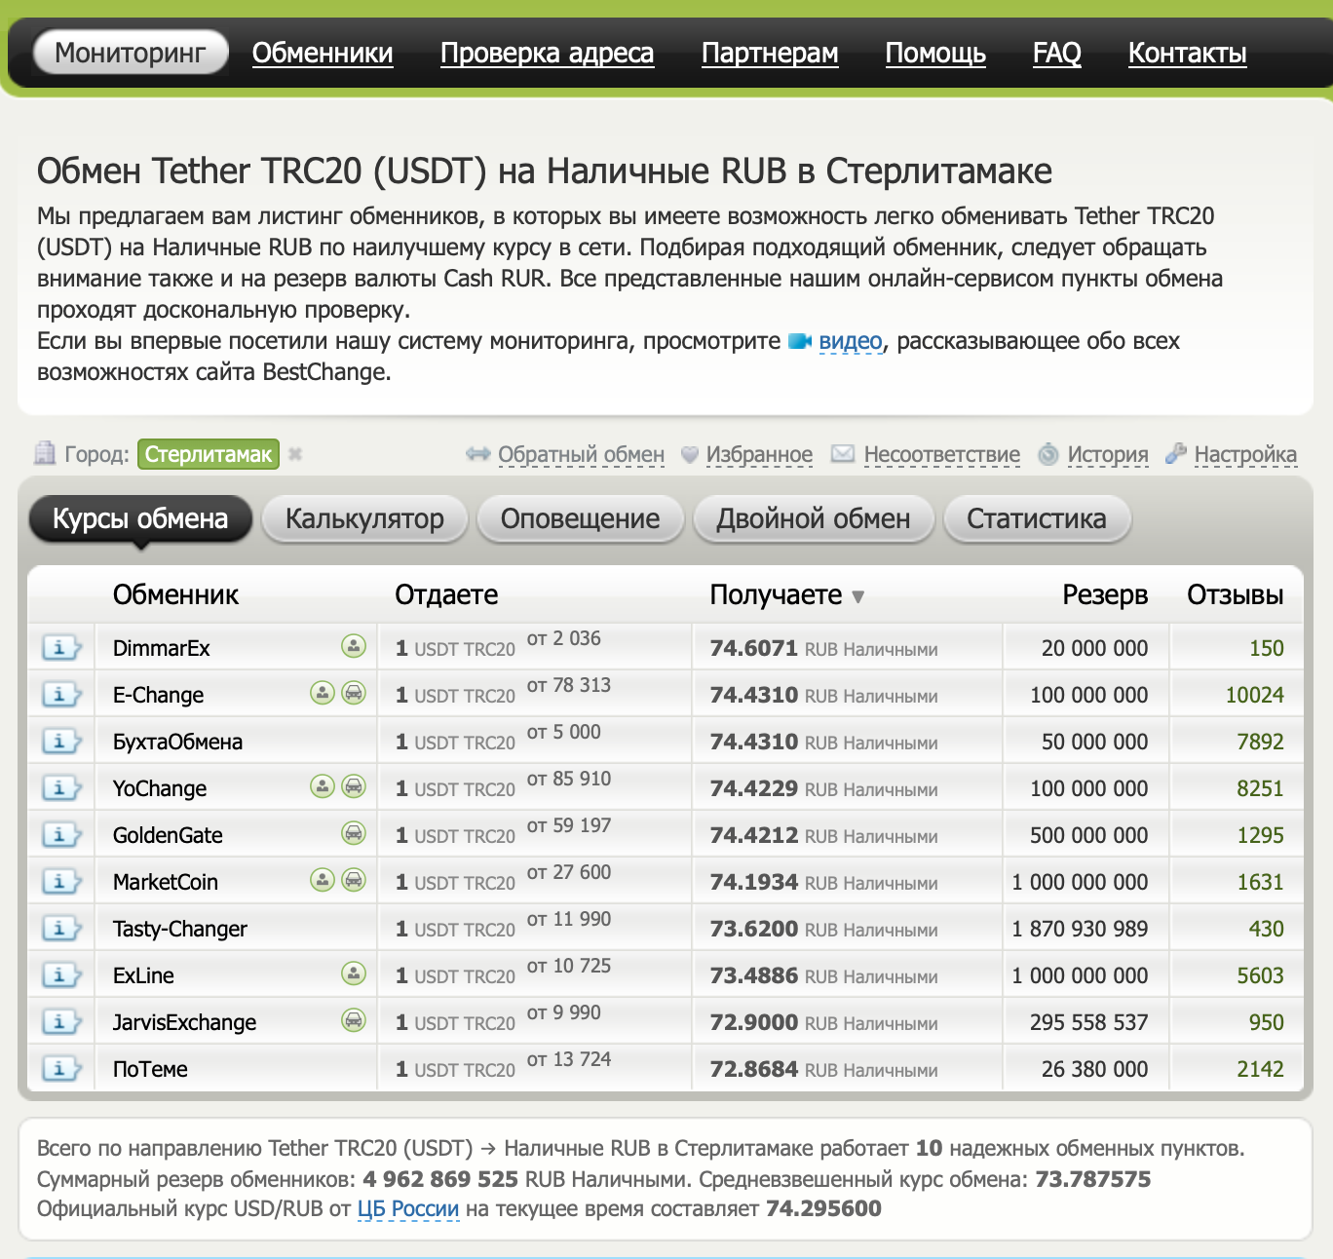Open the ПоТеме exchanger name
Viewport: 1333px width, 1259px height.
click(150, 1069)
